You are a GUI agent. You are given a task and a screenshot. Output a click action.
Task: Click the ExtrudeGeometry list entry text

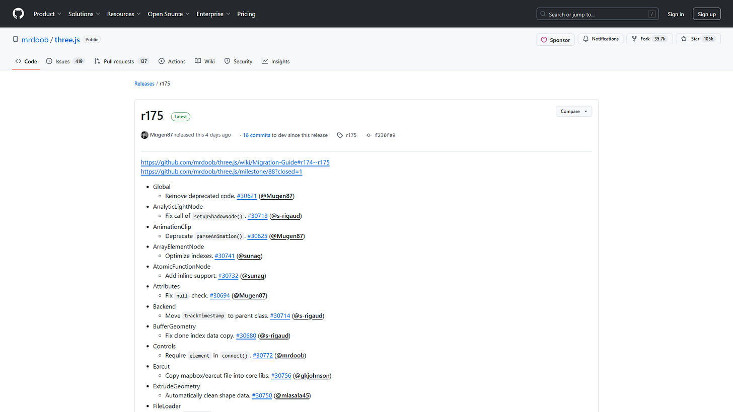point(176,386)
